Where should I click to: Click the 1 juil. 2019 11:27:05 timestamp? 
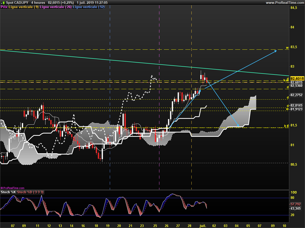(92, 3)
